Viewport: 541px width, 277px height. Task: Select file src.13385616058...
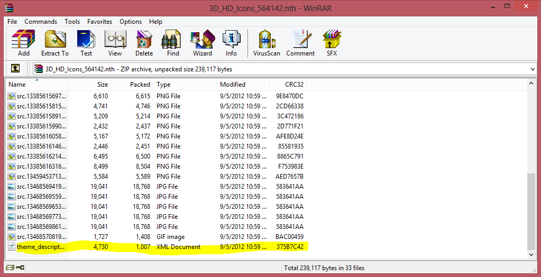point(41,136)
